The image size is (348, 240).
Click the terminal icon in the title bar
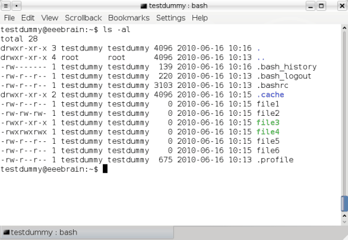[144, 6]
